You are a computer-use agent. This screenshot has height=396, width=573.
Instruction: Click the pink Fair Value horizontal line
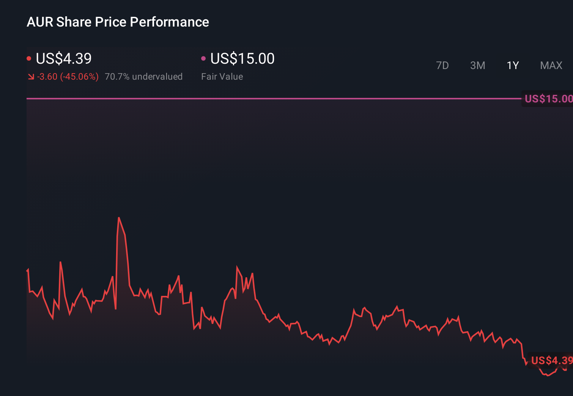[x=266, y=99]
